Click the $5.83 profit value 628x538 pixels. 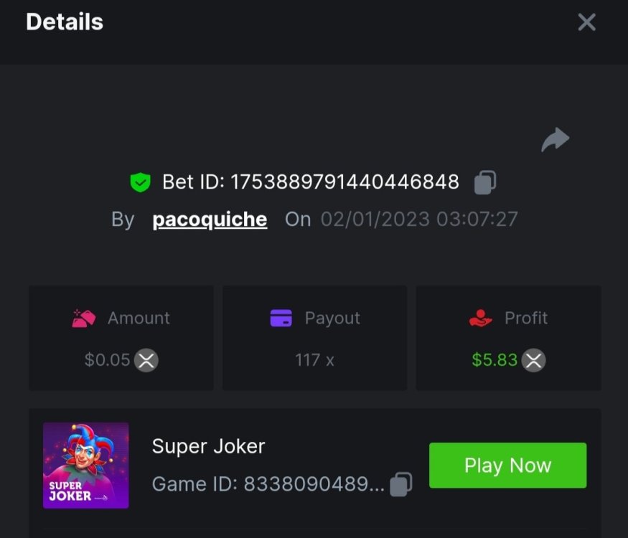495,360
